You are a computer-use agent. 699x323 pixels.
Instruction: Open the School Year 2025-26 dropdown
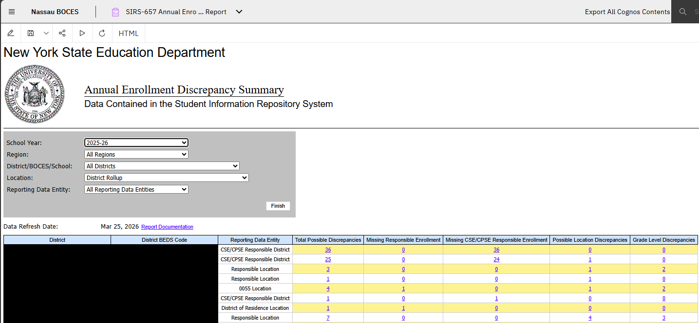point(136,143)
